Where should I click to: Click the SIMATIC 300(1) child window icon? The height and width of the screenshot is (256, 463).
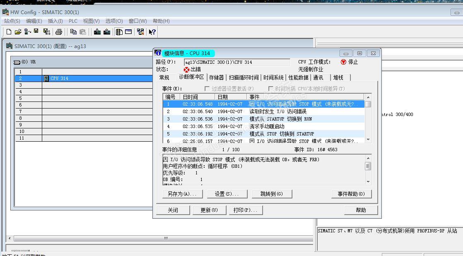click(x=9, y=46)
